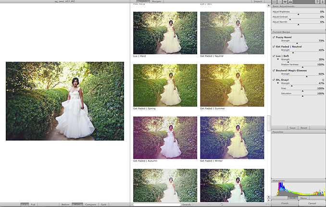Click scroll down arrow at bottom of styles list

pyautogui.click(x=269, y=200)
